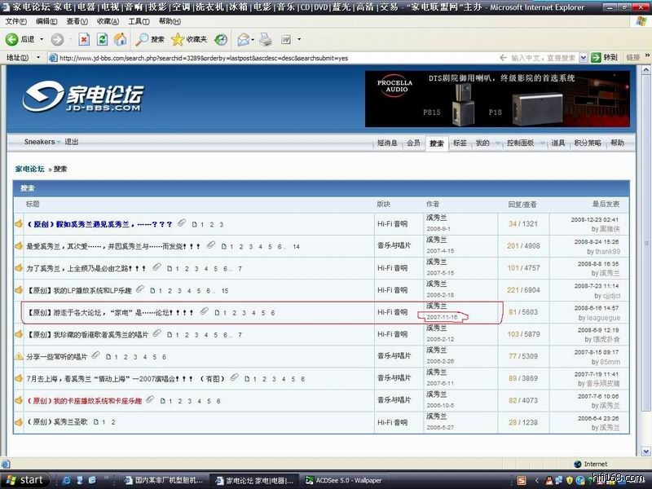Click the Refresh page icon

pyautogui.click(x=103, y=39)
